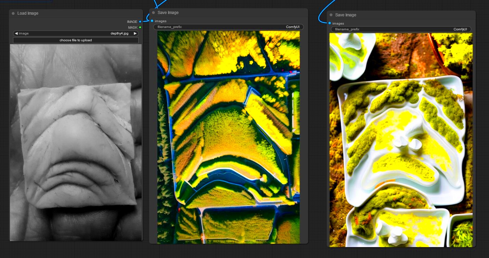The width and height of the screenshot is (489, 258).
Task: Select the middle Save Image node title
Action: [x=168, y=13]
